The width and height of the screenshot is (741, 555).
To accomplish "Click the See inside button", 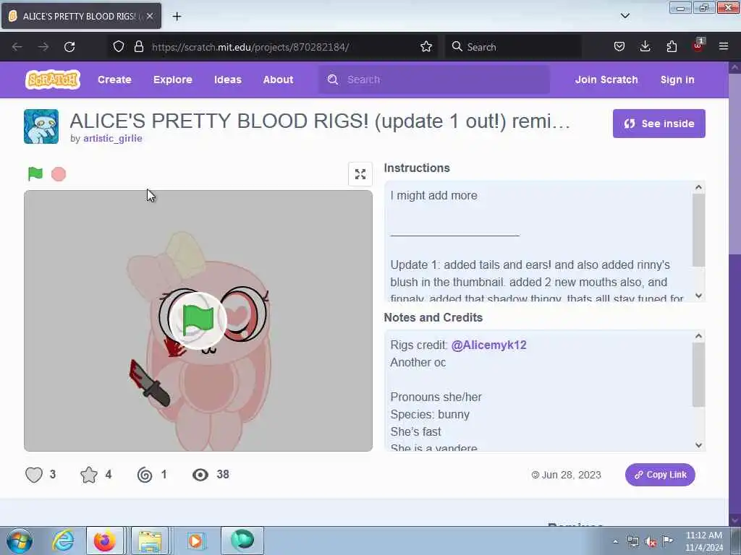I will click(659, 124).
